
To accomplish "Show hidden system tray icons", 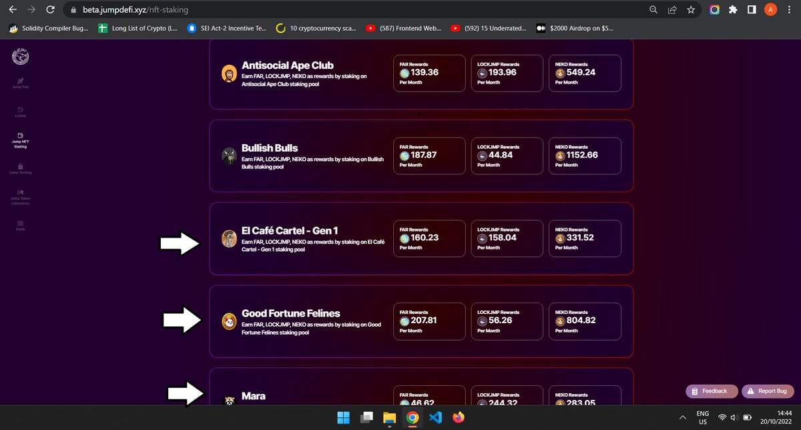I will [x=684, y=417].
